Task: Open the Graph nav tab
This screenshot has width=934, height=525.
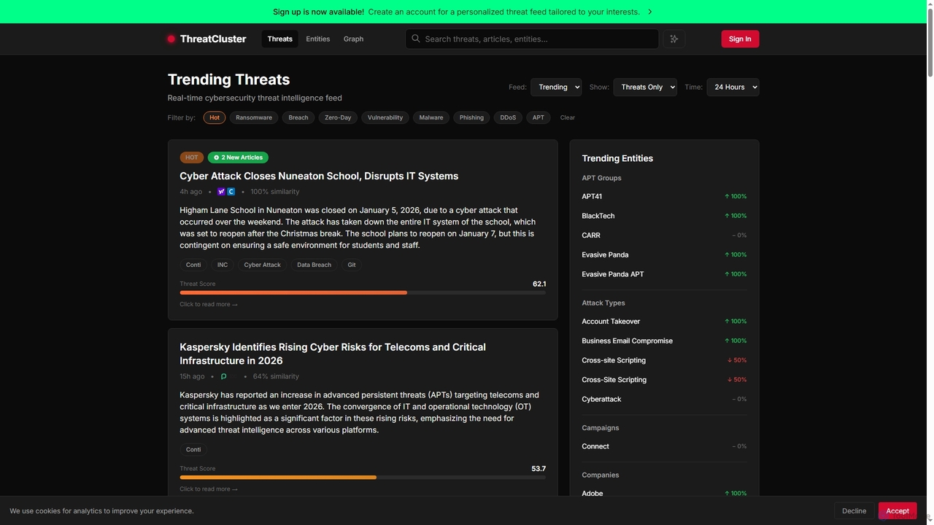Action: pyautogui.click(x=353, y=39)
